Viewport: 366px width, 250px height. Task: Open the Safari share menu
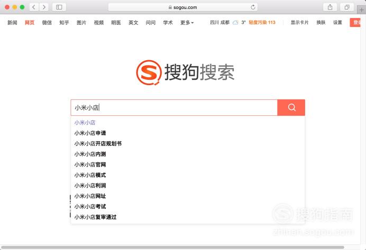click(x=330, y=7)
